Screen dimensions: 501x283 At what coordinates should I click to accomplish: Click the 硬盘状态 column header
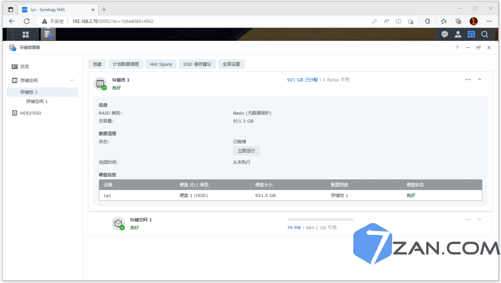pos(415,184)
